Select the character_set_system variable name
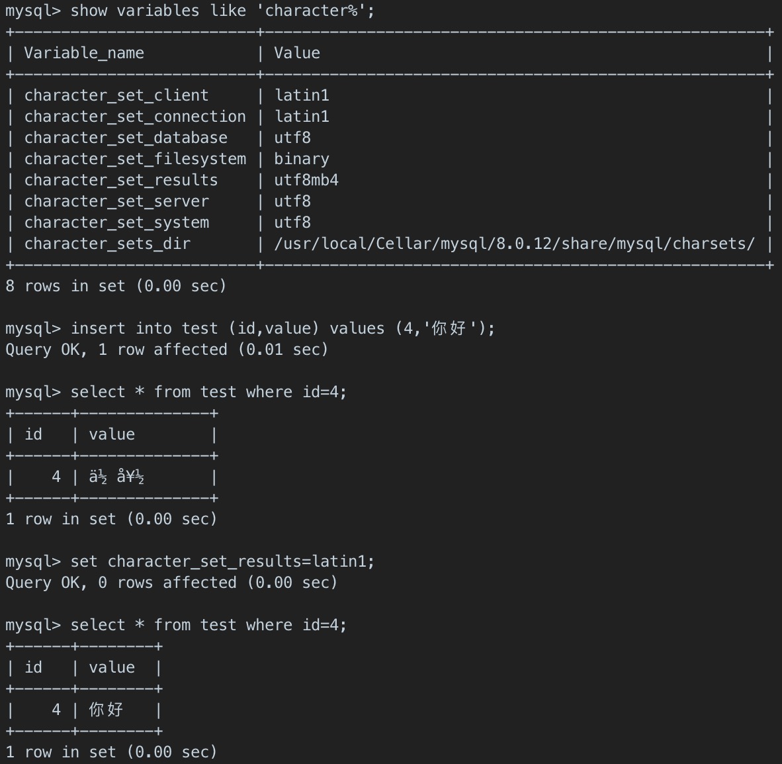This screenshot has width=782, height=764. tap(116, 222)
